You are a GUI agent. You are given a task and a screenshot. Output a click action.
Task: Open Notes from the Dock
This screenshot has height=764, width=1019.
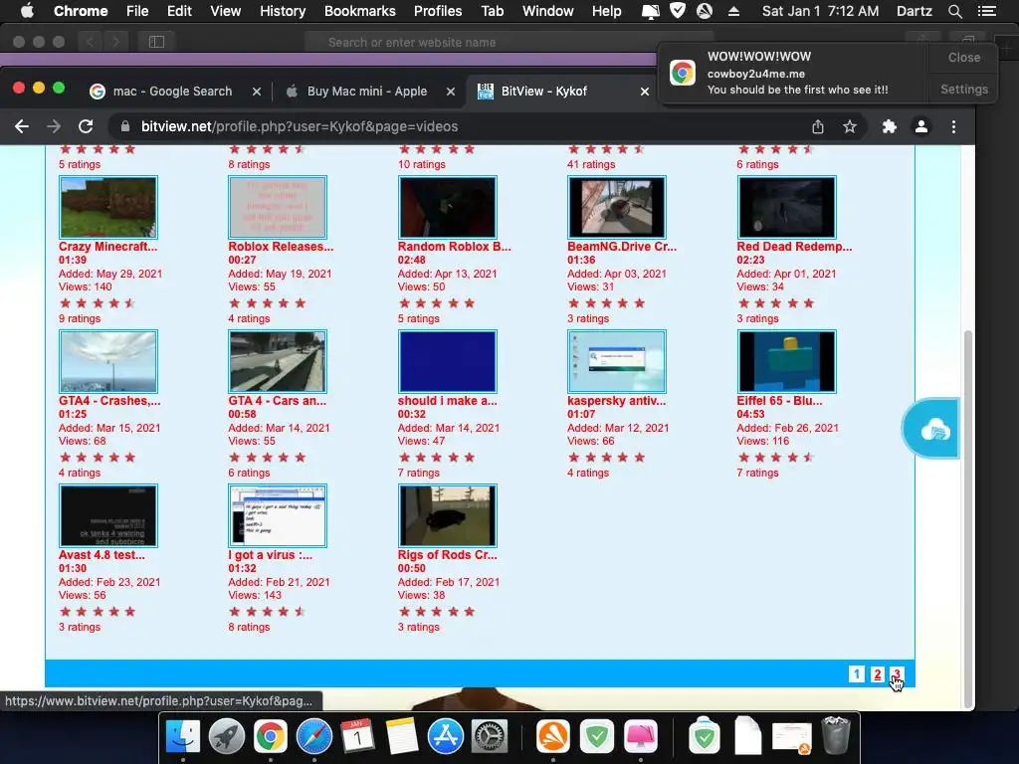point(401,737)
